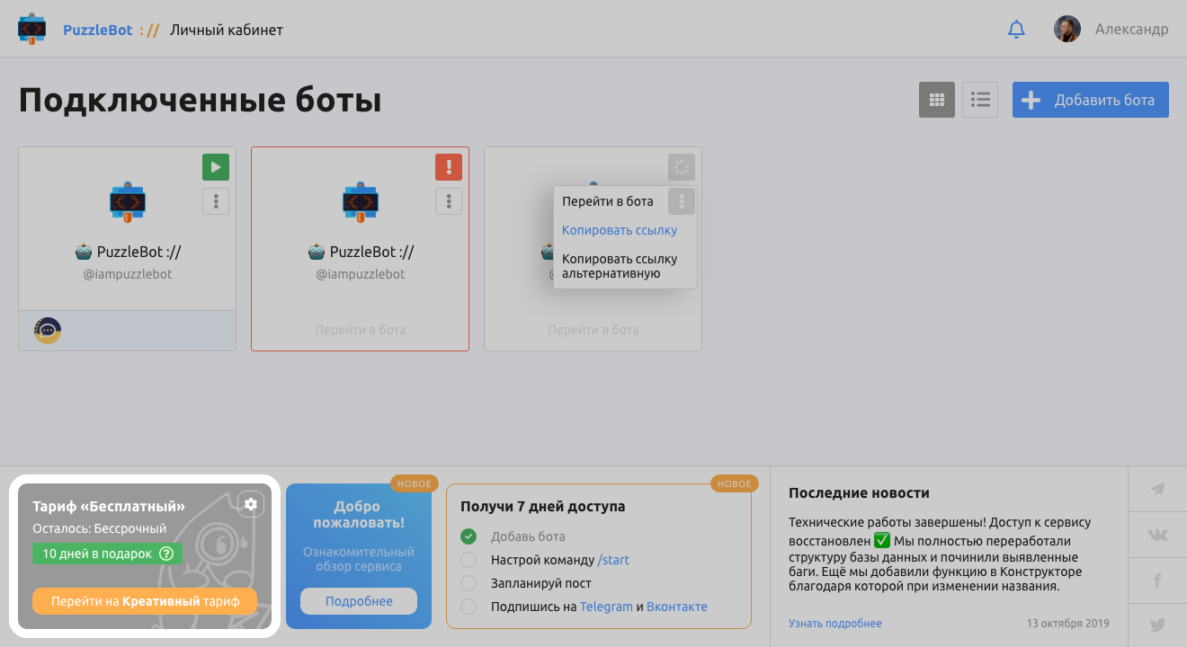Click the news date "13 октября 2019"

tap(1068, 623)
